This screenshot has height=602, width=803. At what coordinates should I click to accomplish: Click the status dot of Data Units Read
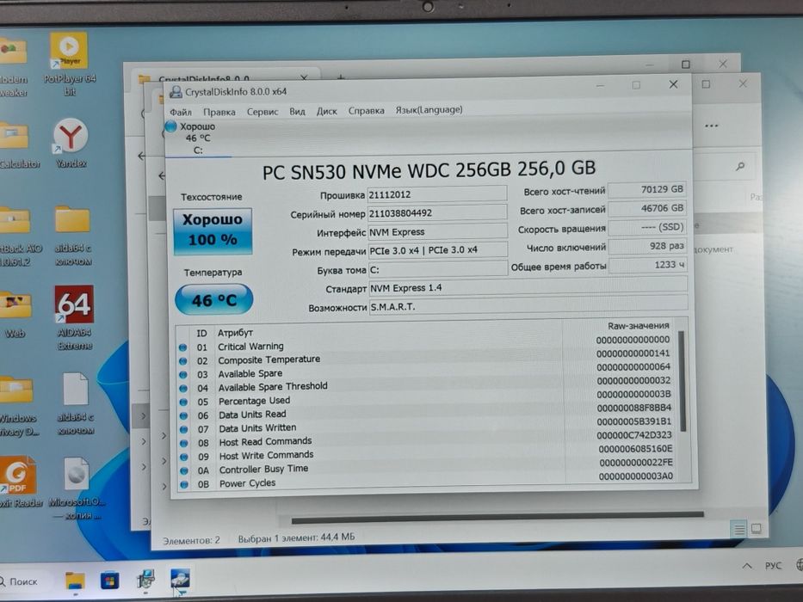pos(183,415)
